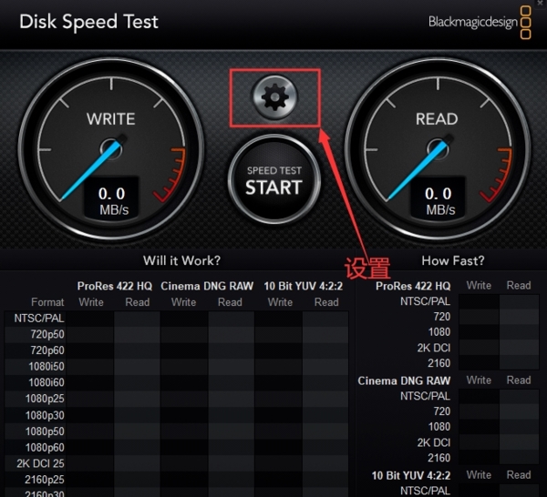Click the WRITE speed gauge label
This screenshot has height=497, width=547.
111,119
